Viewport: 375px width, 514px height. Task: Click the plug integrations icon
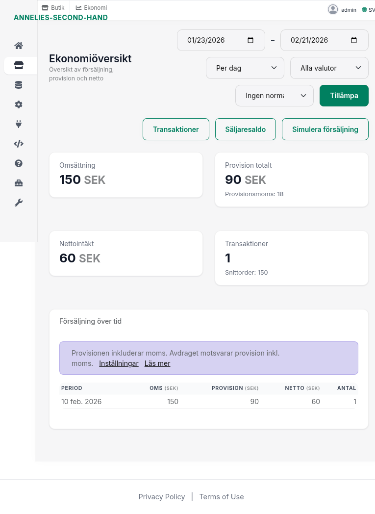coord(18,124)
